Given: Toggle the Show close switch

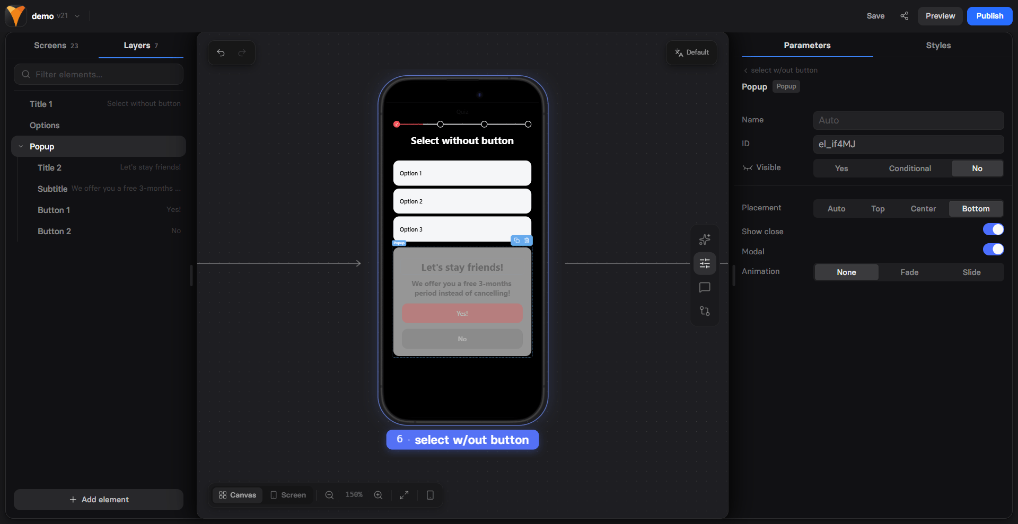Looking at the screenshot, I should point(993,229).
